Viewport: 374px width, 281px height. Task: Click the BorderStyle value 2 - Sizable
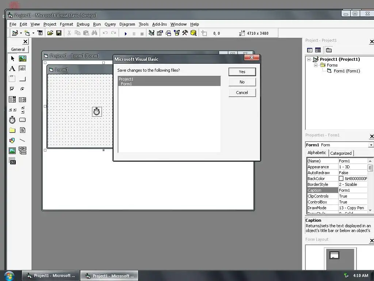pyautogui.click(x=353, y=184)
